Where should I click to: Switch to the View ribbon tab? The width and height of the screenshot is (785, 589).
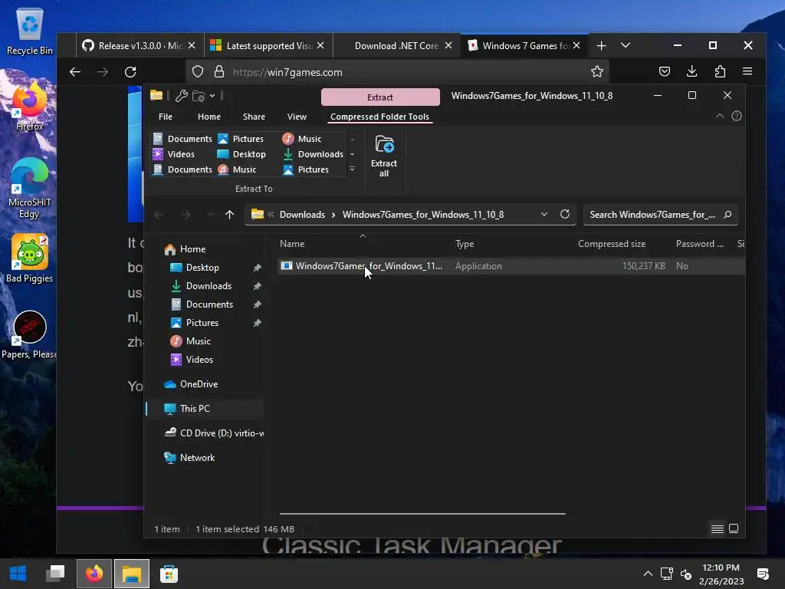click(x=297, y=117)
